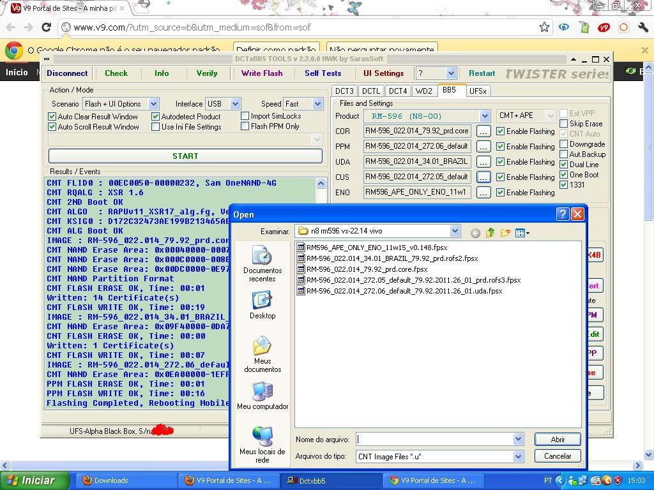Image resolution: width=654 pixels, height=490 pixels.
Task: Browse for the PPM file
Action: click(x=483, y=147)
